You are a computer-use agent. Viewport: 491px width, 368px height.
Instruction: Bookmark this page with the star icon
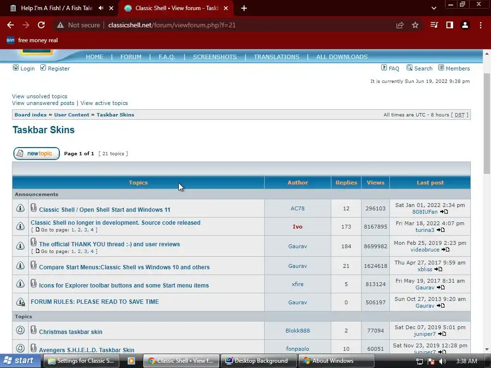[x=415, y=25]
